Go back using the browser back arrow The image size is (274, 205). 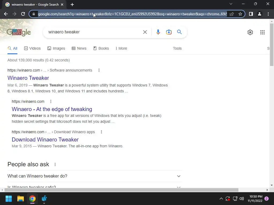tap(6, 14)
